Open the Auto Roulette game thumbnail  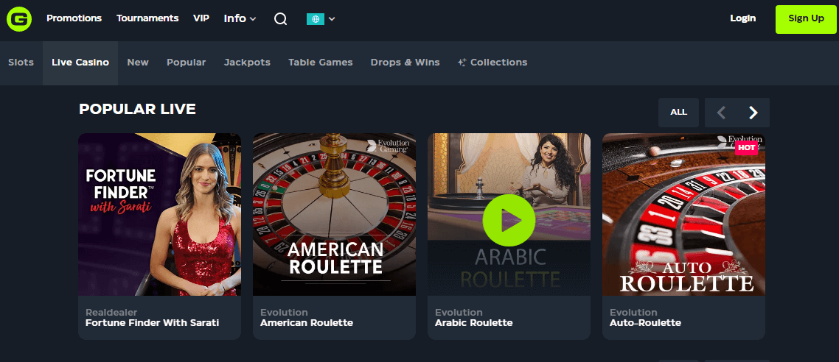coord(684,214)
